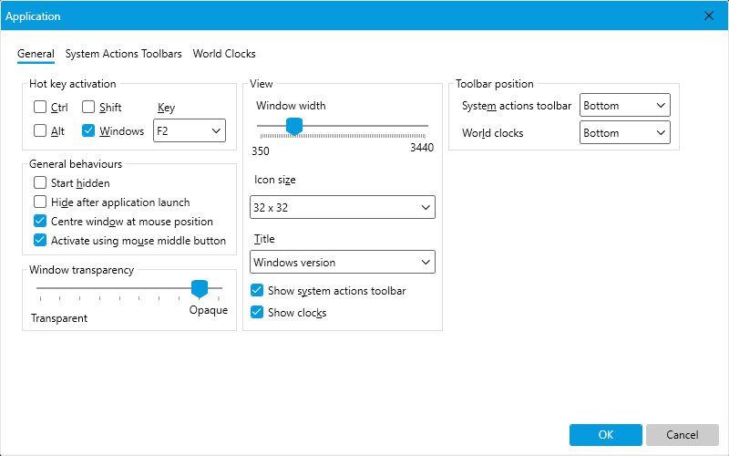Switch to the System Actions Toolbars tab
Image resolution: width=729 pixels, height=456 pixels.
(x=123, y=54)
